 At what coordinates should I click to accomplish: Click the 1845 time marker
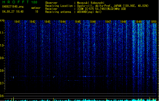coord(78,22)
